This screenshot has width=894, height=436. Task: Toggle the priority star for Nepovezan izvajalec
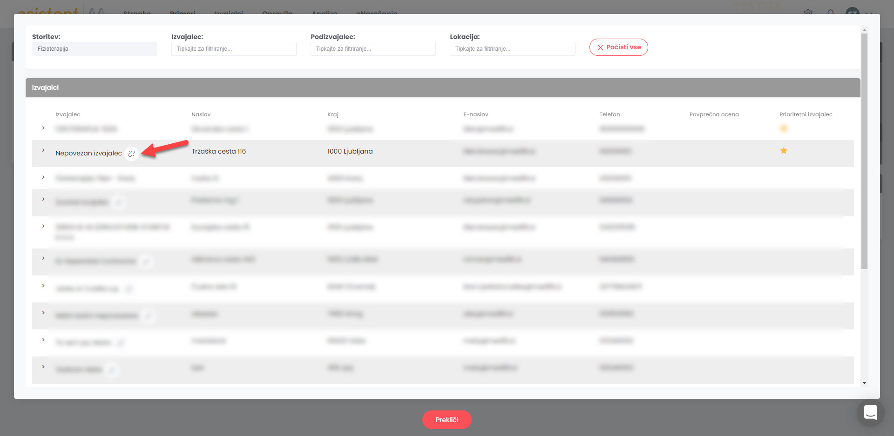pos(784,151)
